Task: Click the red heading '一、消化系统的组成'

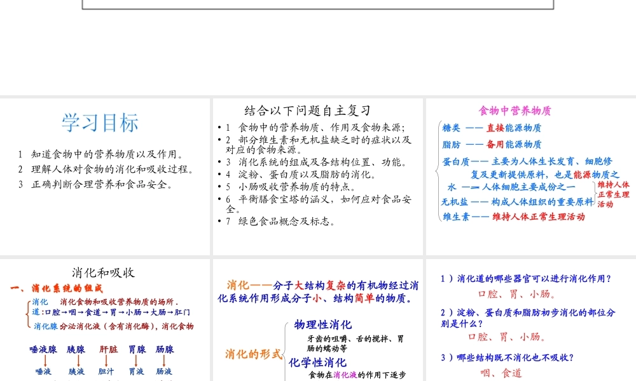Action: point(57,288)
